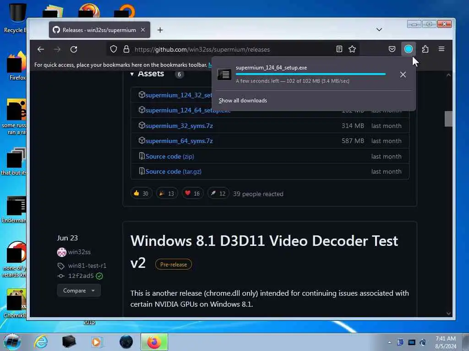Open a new tab with plus button
Viewport: 469px width, 351px height.
pyautogui.click(x=160, y=30)
